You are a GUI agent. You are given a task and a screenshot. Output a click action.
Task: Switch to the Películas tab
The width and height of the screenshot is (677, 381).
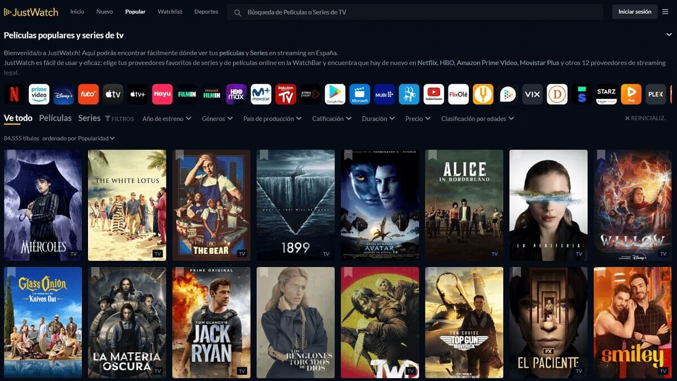(x=55, y=118)
